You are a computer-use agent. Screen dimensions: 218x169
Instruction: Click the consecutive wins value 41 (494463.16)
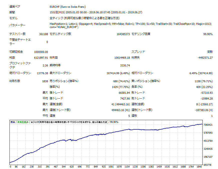click(x=121, y=104)
